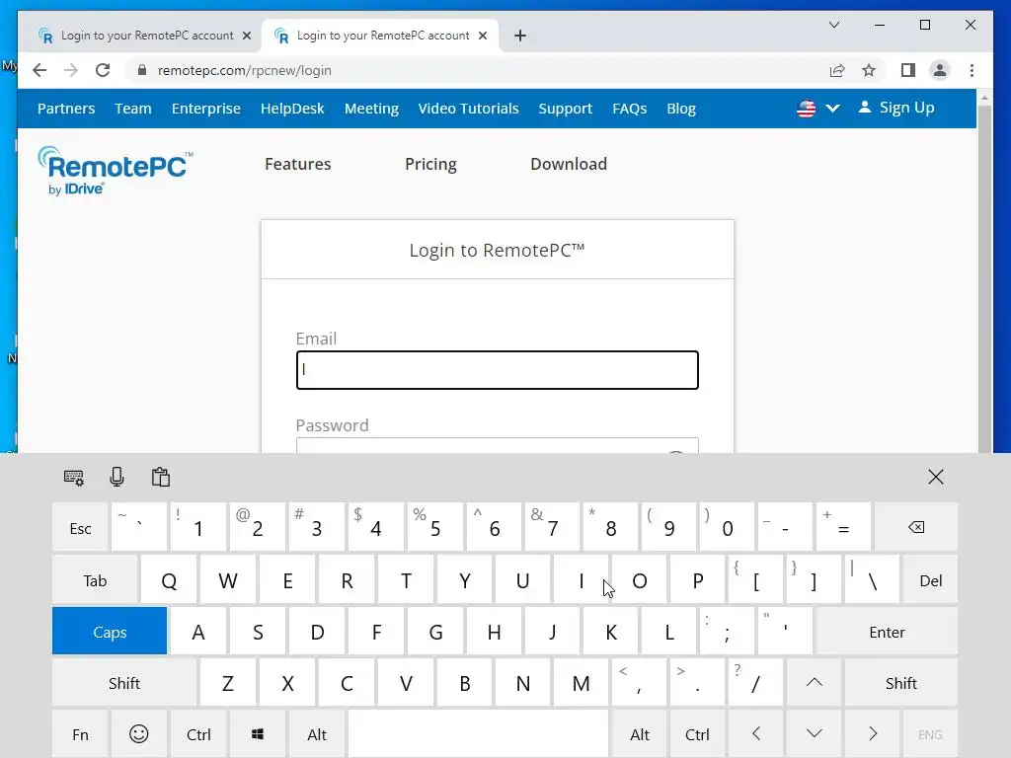Bookmark this page with the star icon
The image size is (1011, 758).
click(869, 70)
